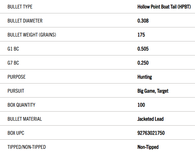195x154 pixels.
Task: Select the 175 grains value
Action: coord(141,35)
